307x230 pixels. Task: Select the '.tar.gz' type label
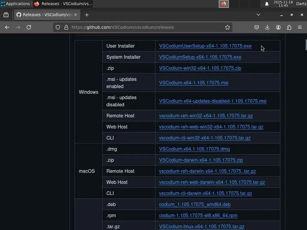113,227
